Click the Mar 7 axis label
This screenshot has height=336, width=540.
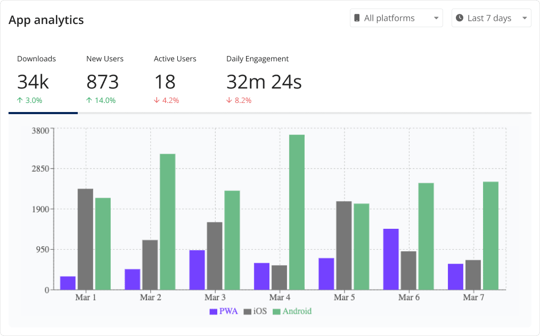pos(473,298)
